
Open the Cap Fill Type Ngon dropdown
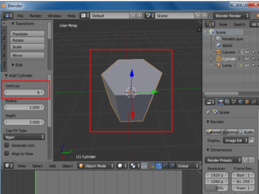tap(24, 137)
